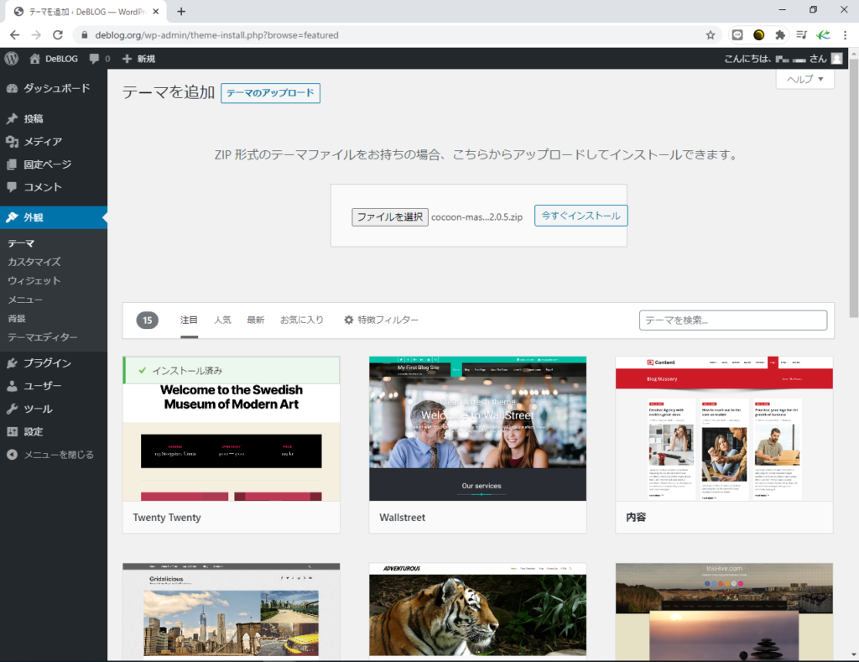Image resolution: width=859 pixels, height=662 pixels.
Task: Collapse sidebar with メニューを閉じる
Action: (54, 455)
